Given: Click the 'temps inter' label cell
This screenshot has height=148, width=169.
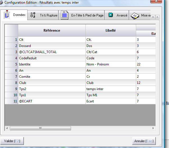Looking at the screenshot, I should [111, 89].
